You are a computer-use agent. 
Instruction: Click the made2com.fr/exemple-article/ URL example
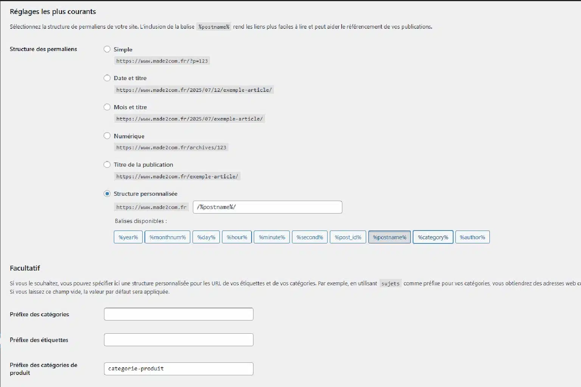pyautogui.click(x=177, y=176)
